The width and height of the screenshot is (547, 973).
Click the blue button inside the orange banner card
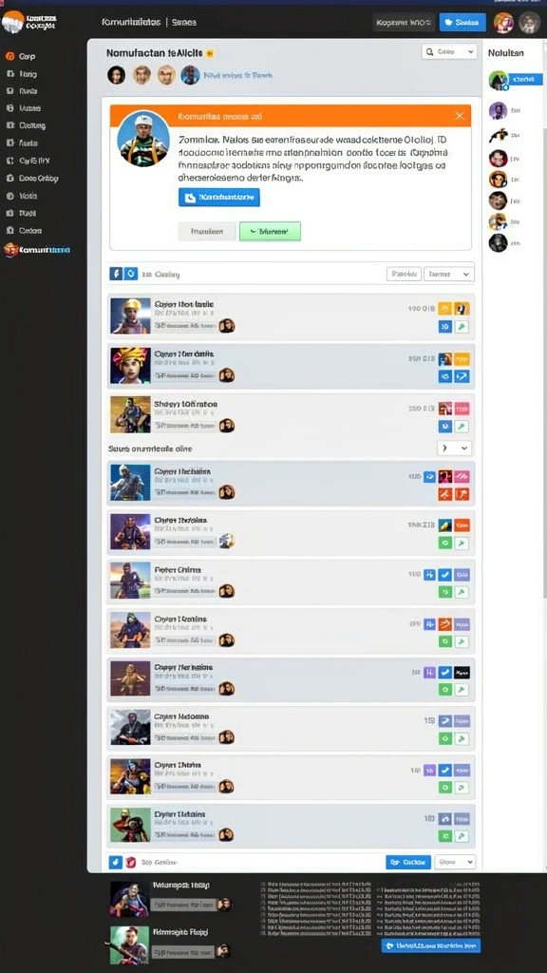(219, 198)
